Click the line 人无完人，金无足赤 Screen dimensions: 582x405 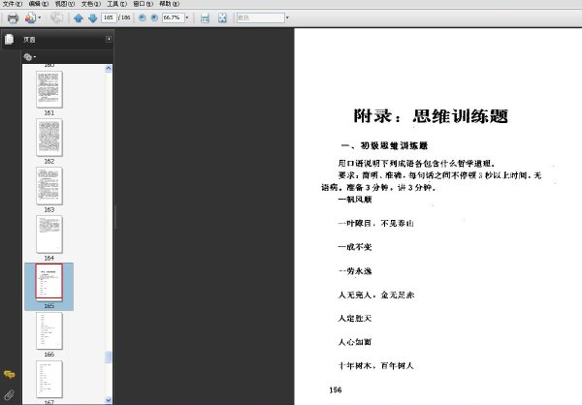pyautogui.click(x=376, y=295)
